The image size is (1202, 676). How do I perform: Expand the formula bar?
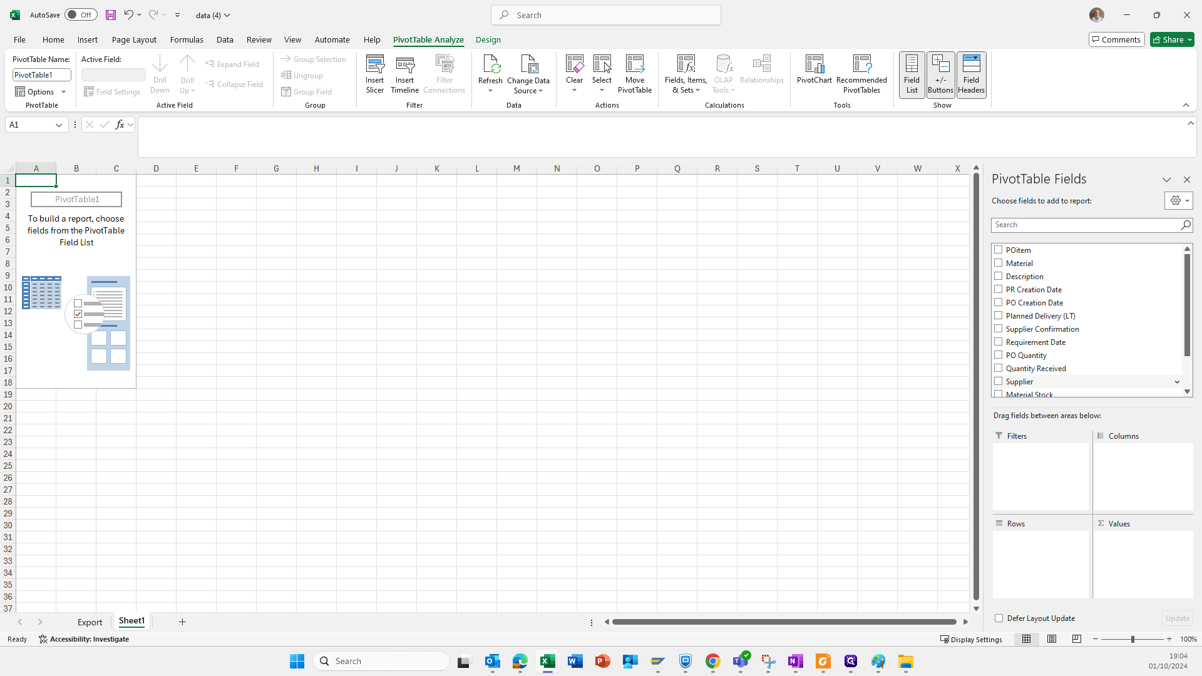click(1191, 123)
